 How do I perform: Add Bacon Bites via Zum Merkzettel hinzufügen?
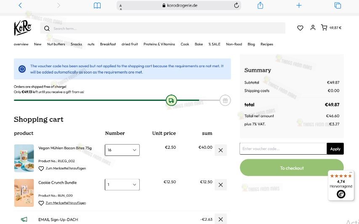(x=66, y=168)
